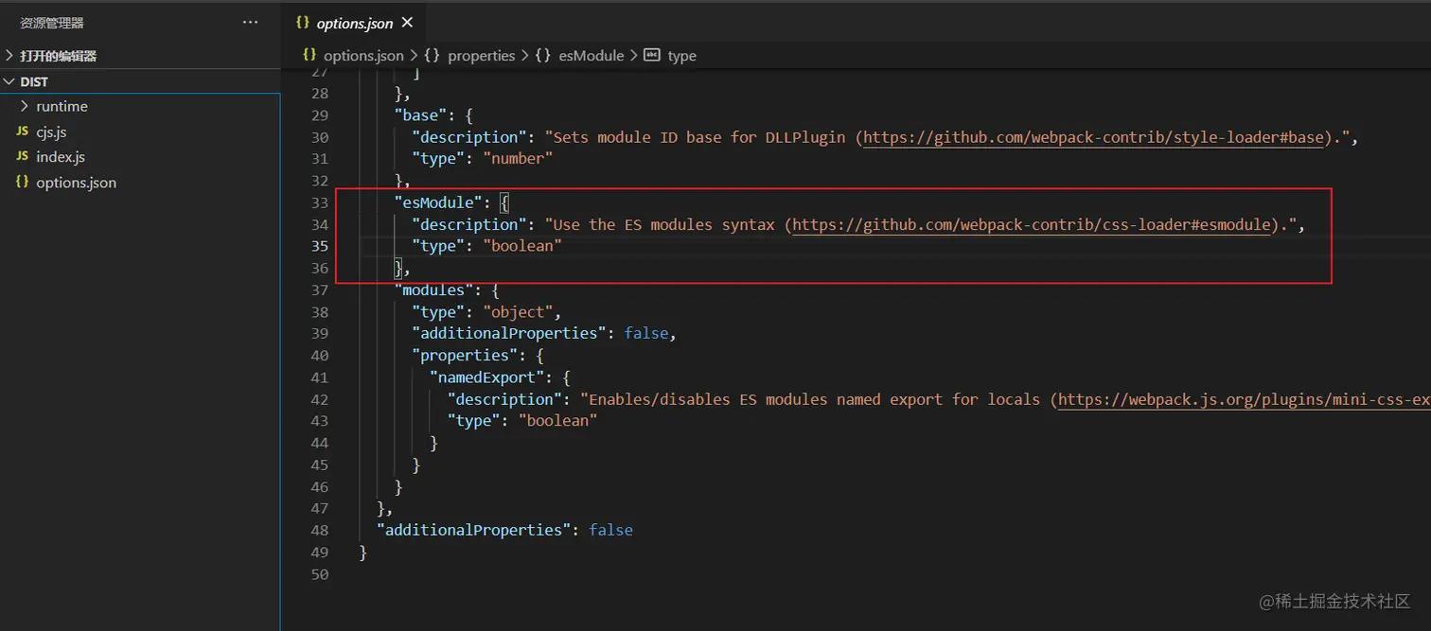This screenshot has width=1431, height=631.
Task: Click the "modules" key on line 37
Action: click(433, 289)
